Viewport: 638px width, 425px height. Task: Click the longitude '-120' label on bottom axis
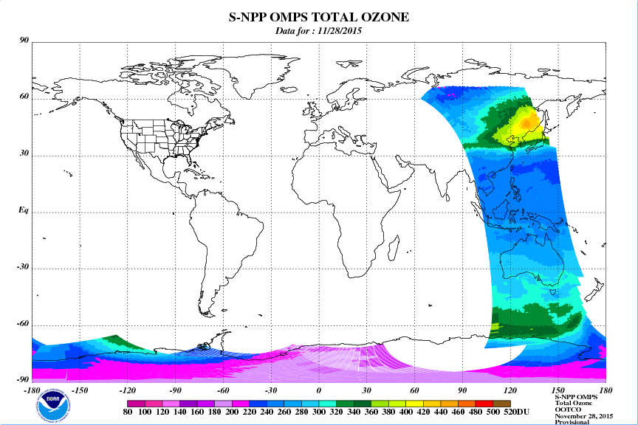pos(127,391)
